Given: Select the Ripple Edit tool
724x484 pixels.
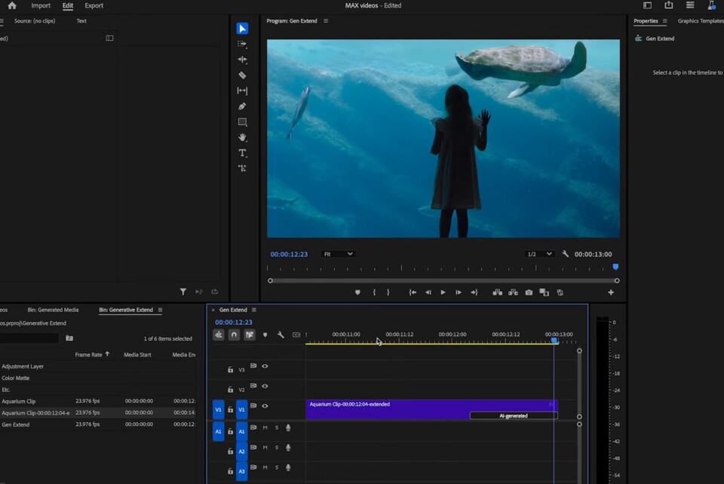Looking at the screenshot, I should (x=242, y=60).
